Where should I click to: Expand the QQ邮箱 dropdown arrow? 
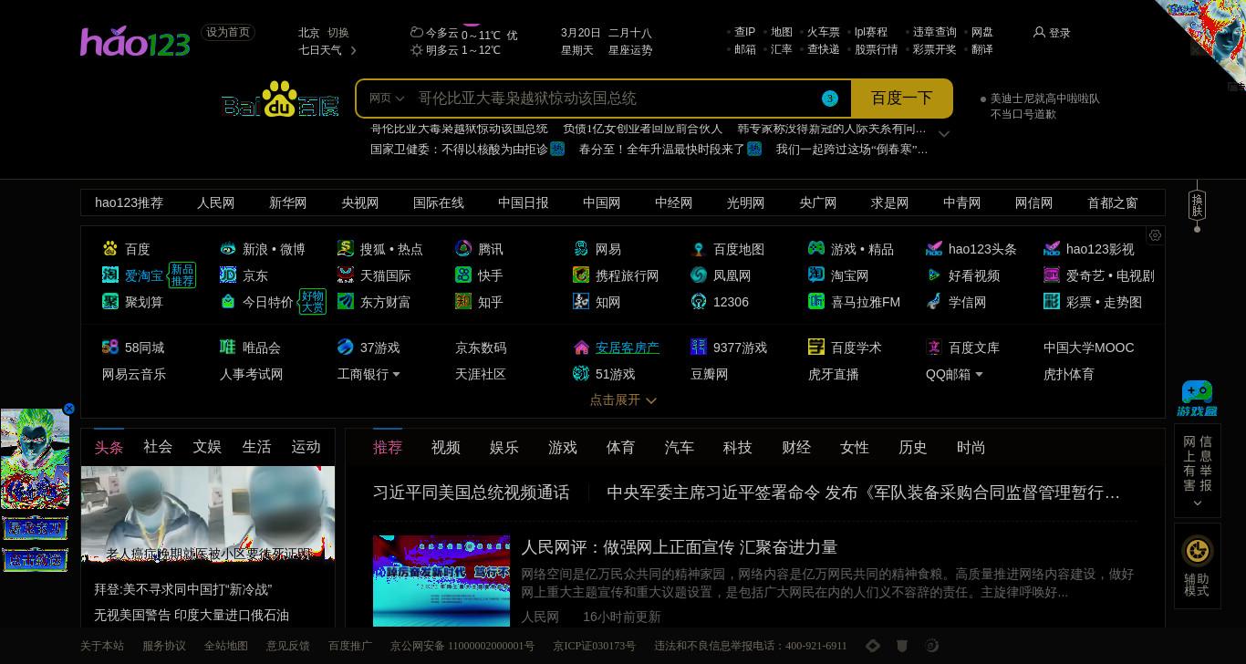tap(979, 375)
